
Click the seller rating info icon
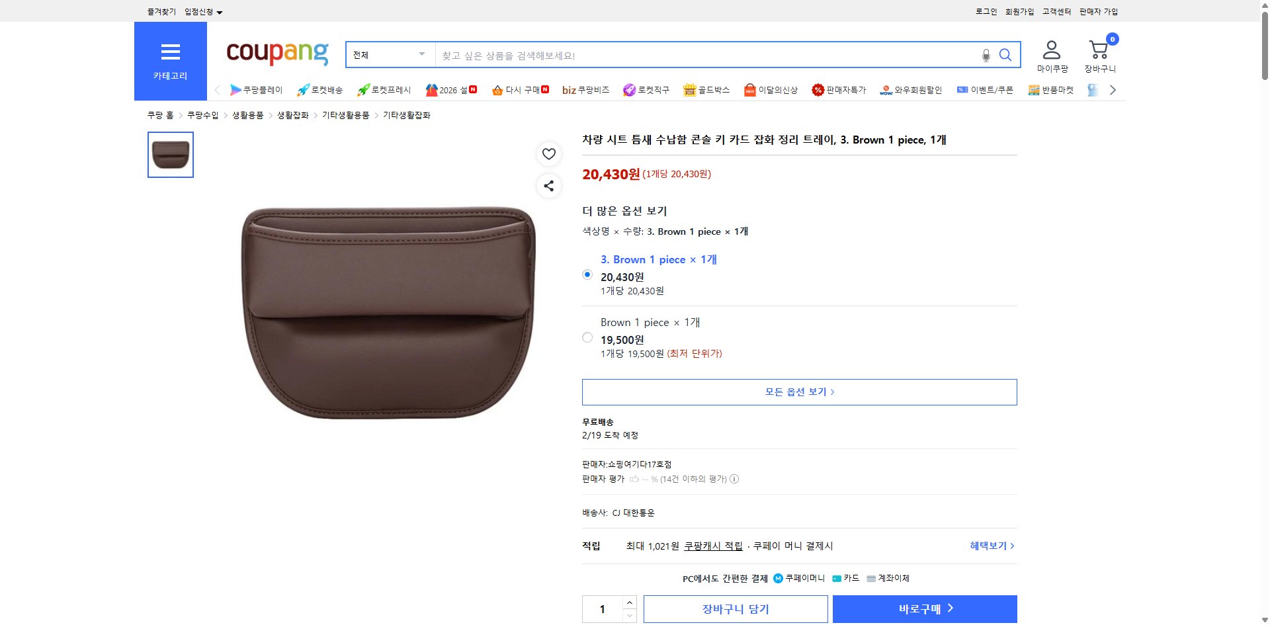pos(734,479)
